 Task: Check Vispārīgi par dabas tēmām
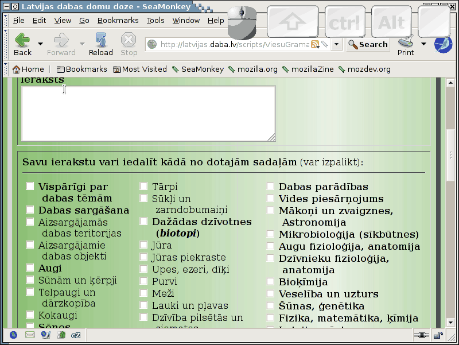coord(30,186)
